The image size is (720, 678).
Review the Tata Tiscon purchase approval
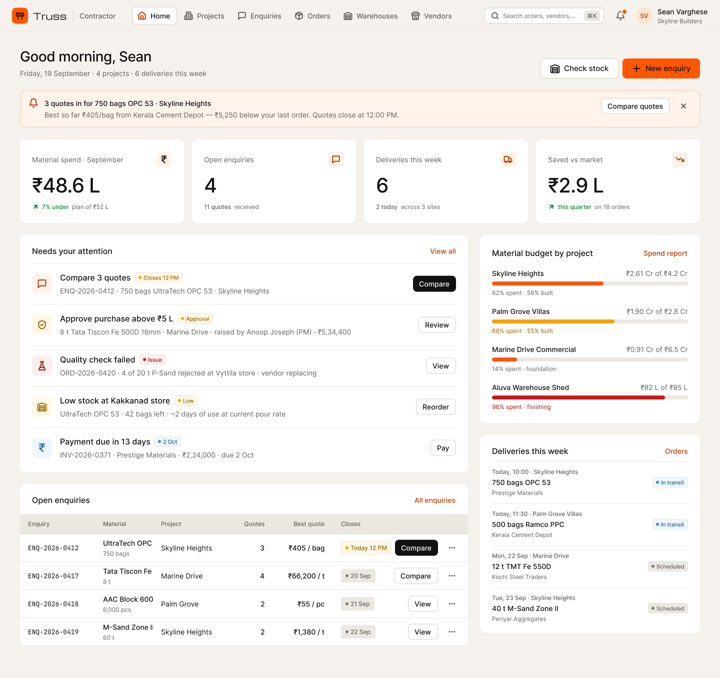point(437,325)
